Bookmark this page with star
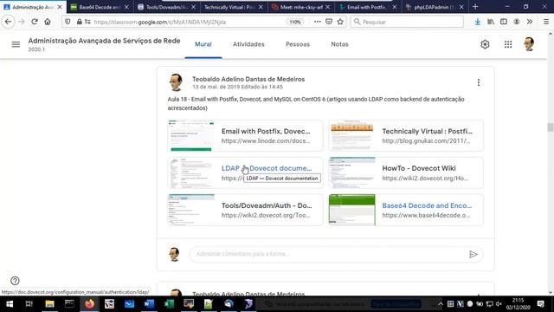The height and width of the screenshot is (312, 554). [x=340, y=22]
